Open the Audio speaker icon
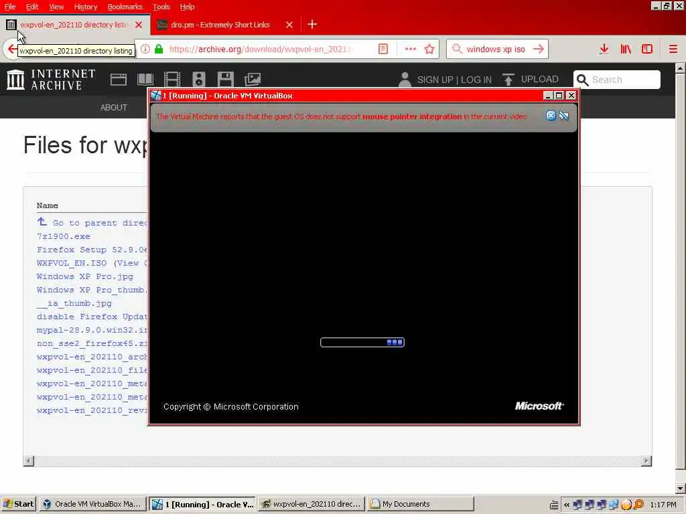 pyautogui.click(x=198, y=80)
